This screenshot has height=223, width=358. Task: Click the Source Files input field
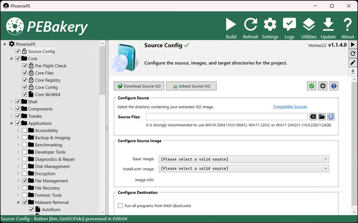(x=226, y=117)
